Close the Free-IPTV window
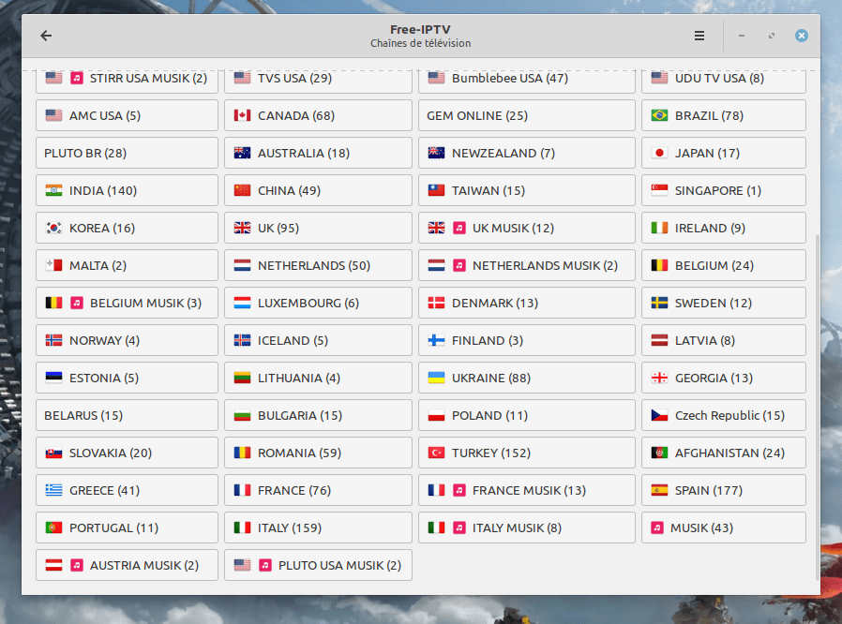This screenshot has height=624, width=842. [801, 36]
